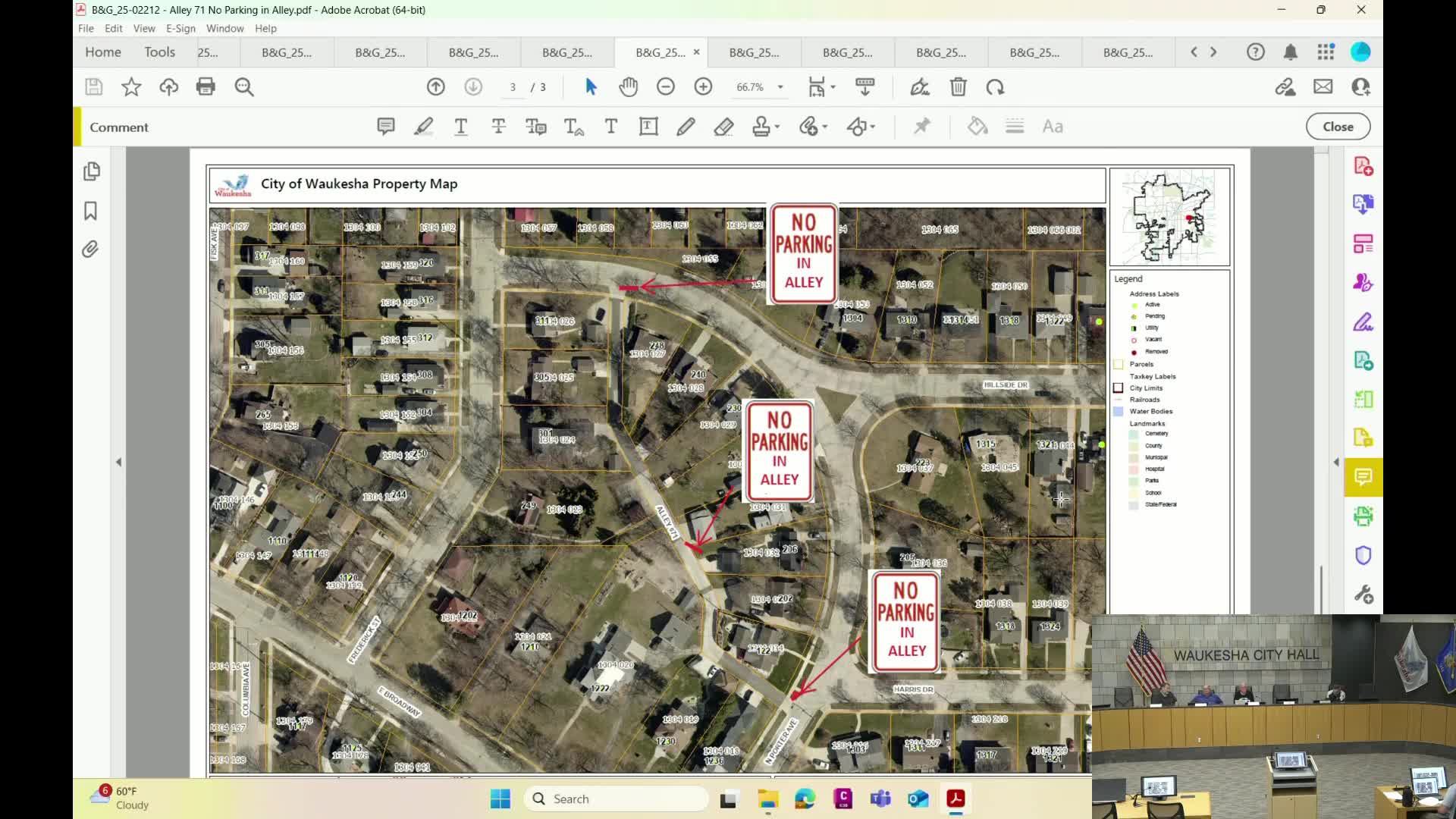Click the page number input field
This screenshot has width=1456, height=819.
point(514,86)
